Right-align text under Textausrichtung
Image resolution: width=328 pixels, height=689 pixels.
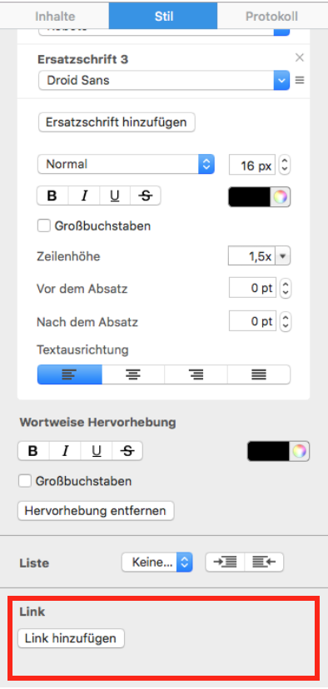point(196,374)
